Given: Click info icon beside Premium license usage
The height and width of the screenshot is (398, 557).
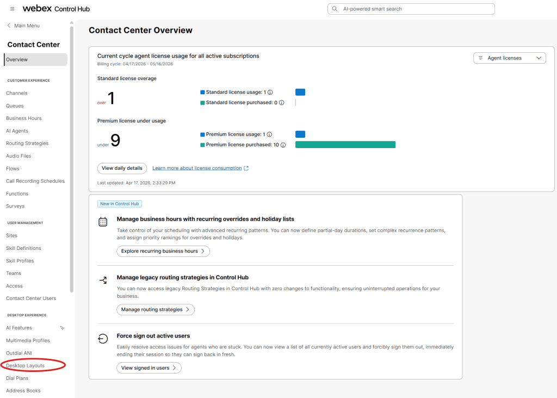Looking at the screenshot, I should (x=270, y=134).
